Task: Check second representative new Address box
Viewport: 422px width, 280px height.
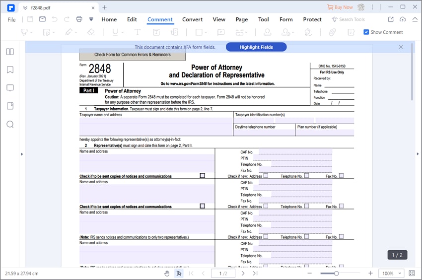Action: [266, 206]
